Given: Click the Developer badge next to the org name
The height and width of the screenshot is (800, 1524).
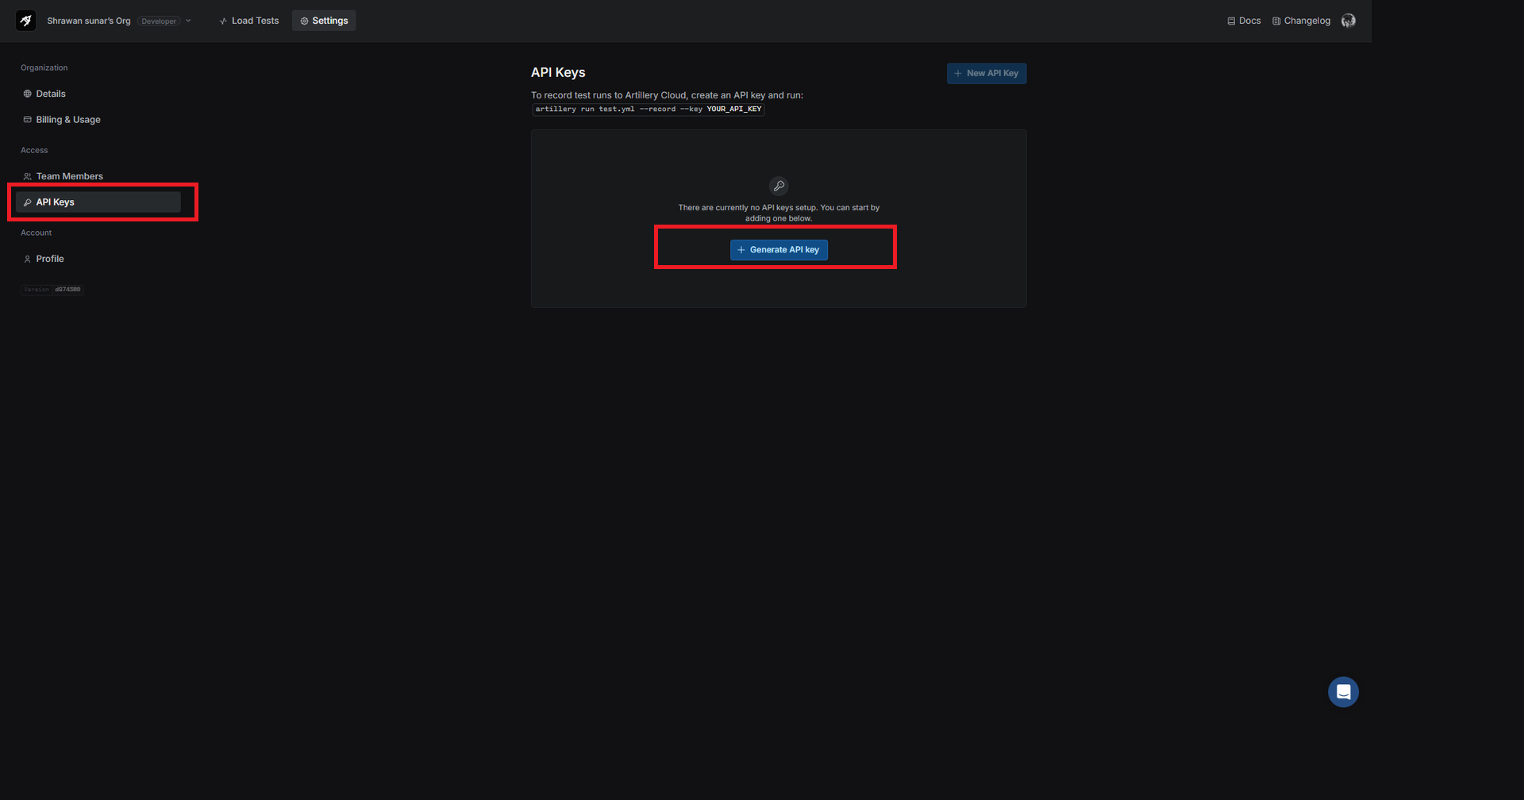Looking at the screenshot, I should coord(159,21).
